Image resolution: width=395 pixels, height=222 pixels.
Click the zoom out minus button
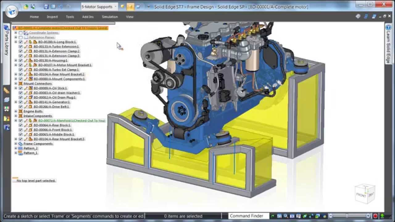(x=331, y=216)
